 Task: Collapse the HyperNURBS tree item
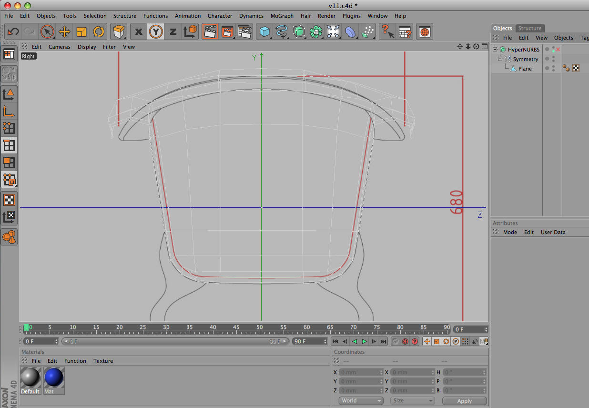pos(495,50)
